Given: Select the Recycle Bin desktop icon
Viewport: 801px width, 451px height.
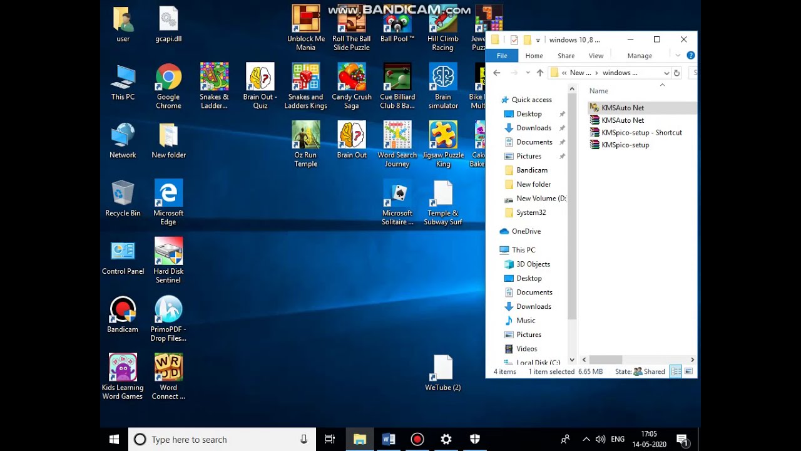Looking at the screenshot, I should [123, 199].
